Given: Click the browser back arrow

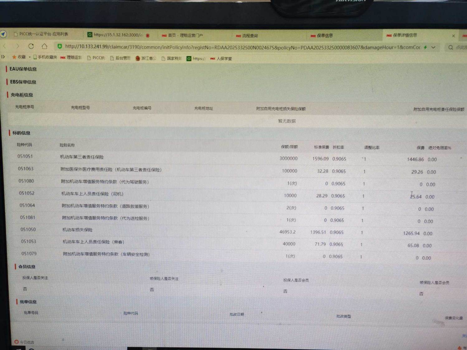Looking at the screenshot, I should [x=5, y=46].
